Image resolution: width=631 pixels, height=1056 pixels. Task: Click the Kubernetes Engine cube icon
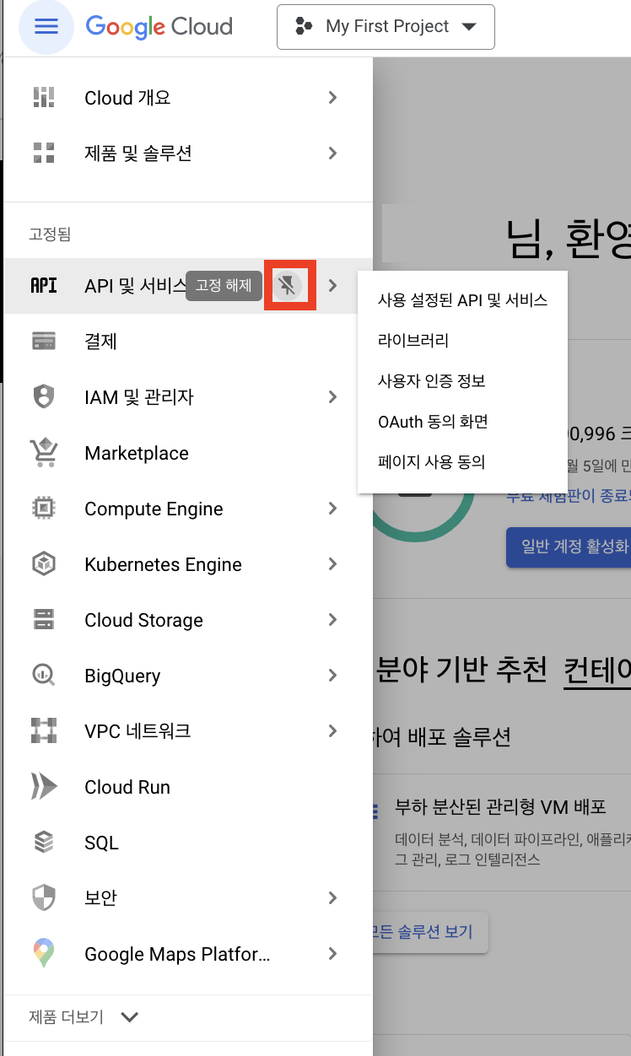pos(44,564)
